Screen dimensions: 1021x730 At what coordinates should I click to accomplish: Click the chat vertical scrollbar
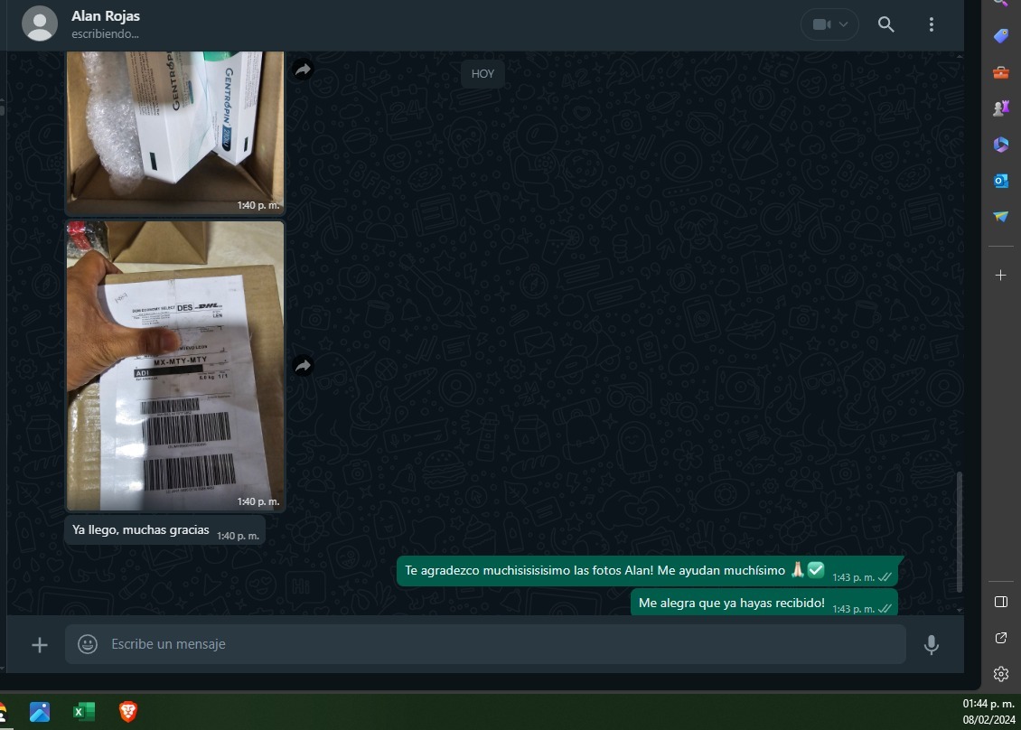tap(959, 531)
